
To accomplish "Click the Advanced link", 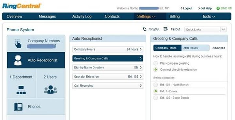I will coord(219,48).
